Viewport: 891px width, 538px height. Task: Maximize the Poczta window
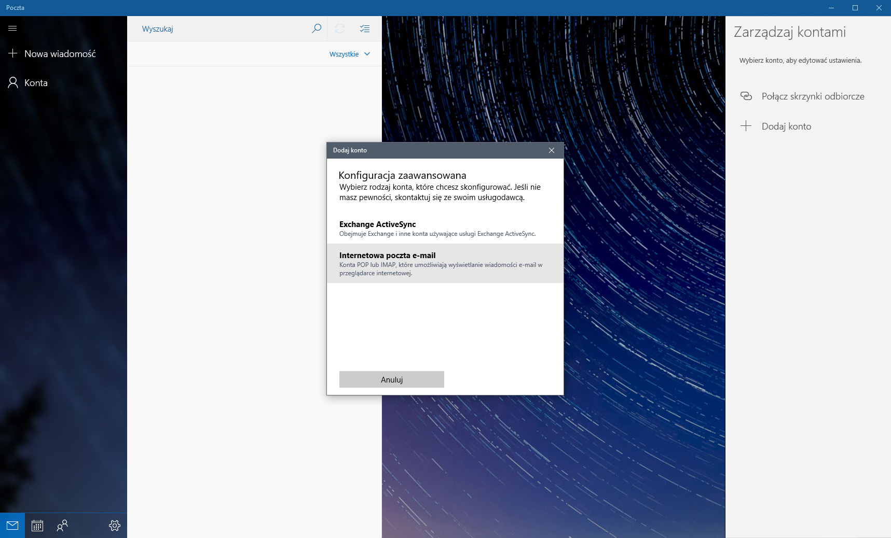click(x=855, y=8)
